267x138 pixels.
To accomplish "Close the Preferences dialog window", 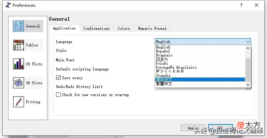I will 257,5.
